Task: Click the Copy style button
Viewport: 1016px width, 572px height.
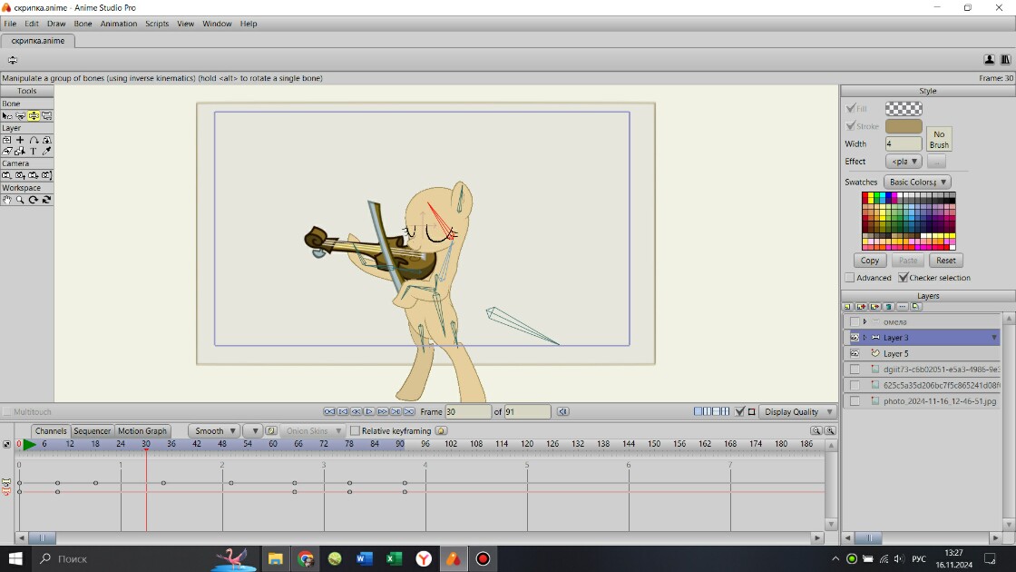Action: coord(870,260)
